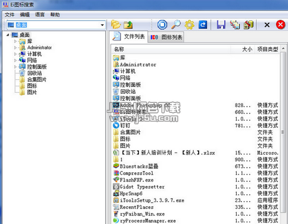The height and width of the screenshot is (224, 288).
Task: Click the 钉钉 blue circle icon
Action: (x=116, y=126)
